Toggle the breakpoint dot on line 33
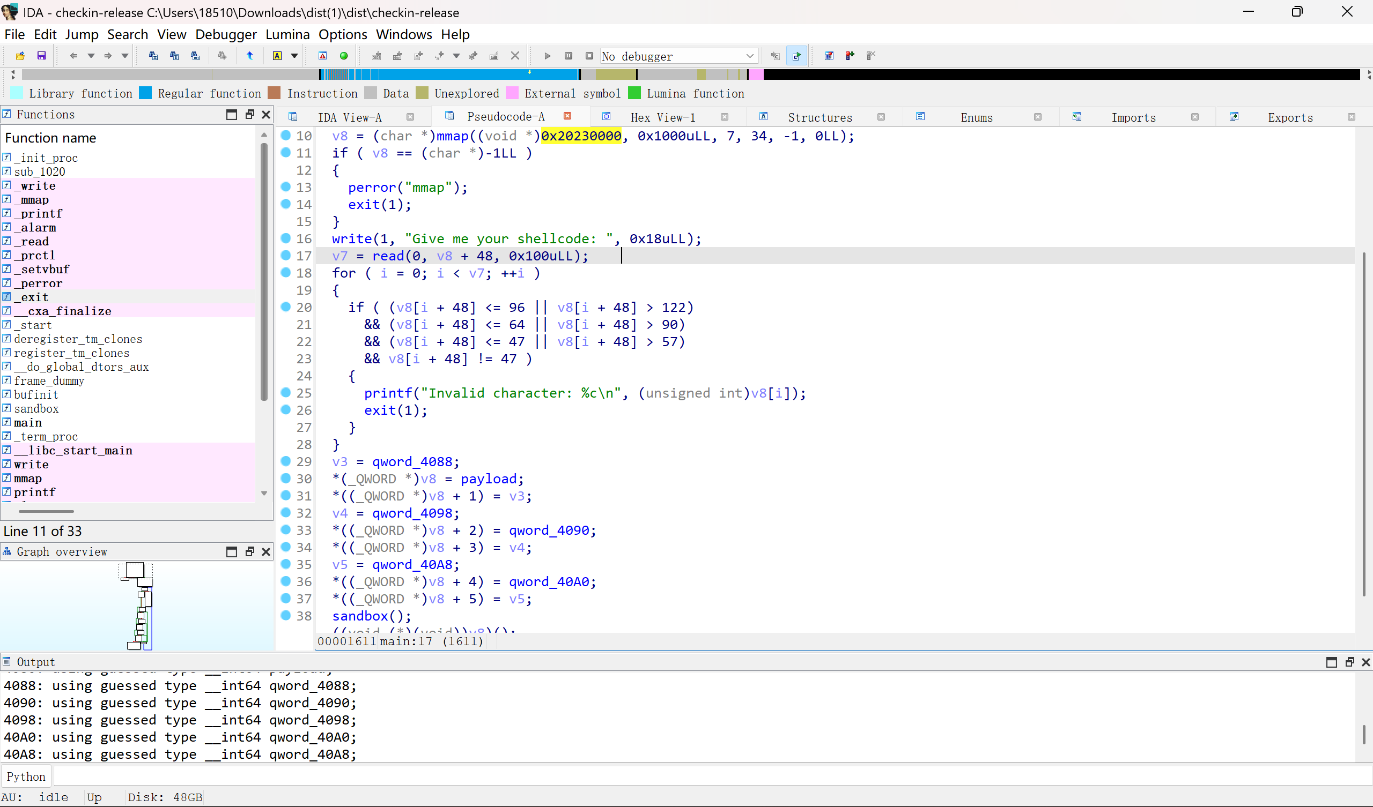The image size is (1373, 807). point(285,529)
